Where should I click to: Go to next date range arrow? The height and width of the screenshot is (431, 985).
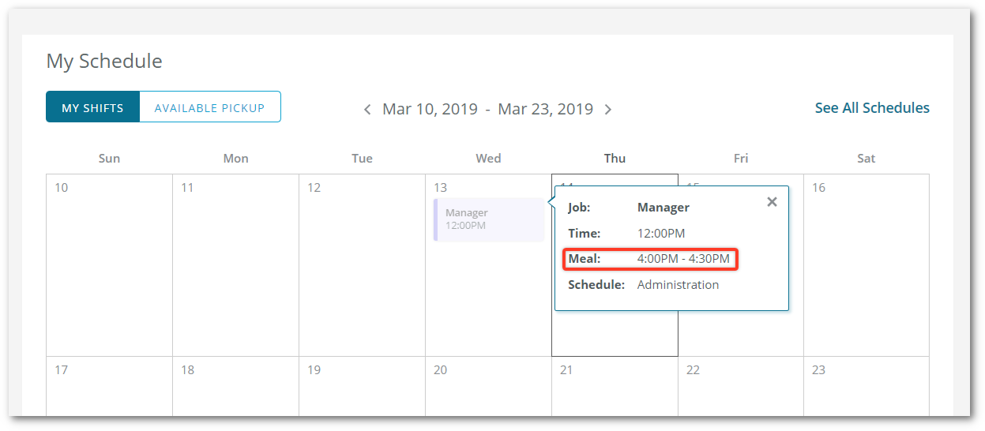[607, 110]
